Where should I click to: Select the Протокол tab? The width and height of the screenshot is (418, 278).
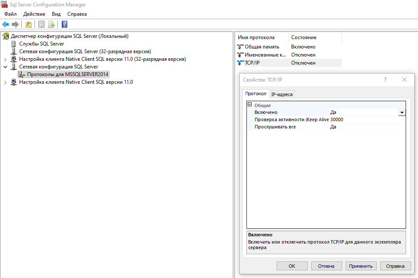[x=256, y=94]
